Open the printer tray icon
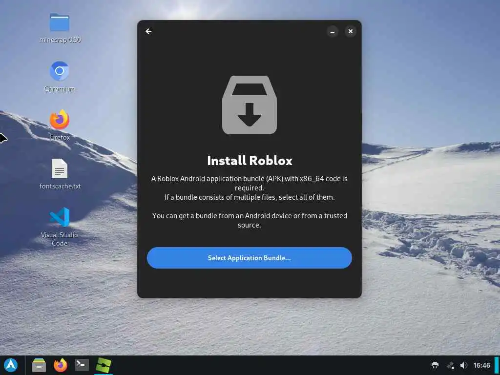 [x=435, y=365]
